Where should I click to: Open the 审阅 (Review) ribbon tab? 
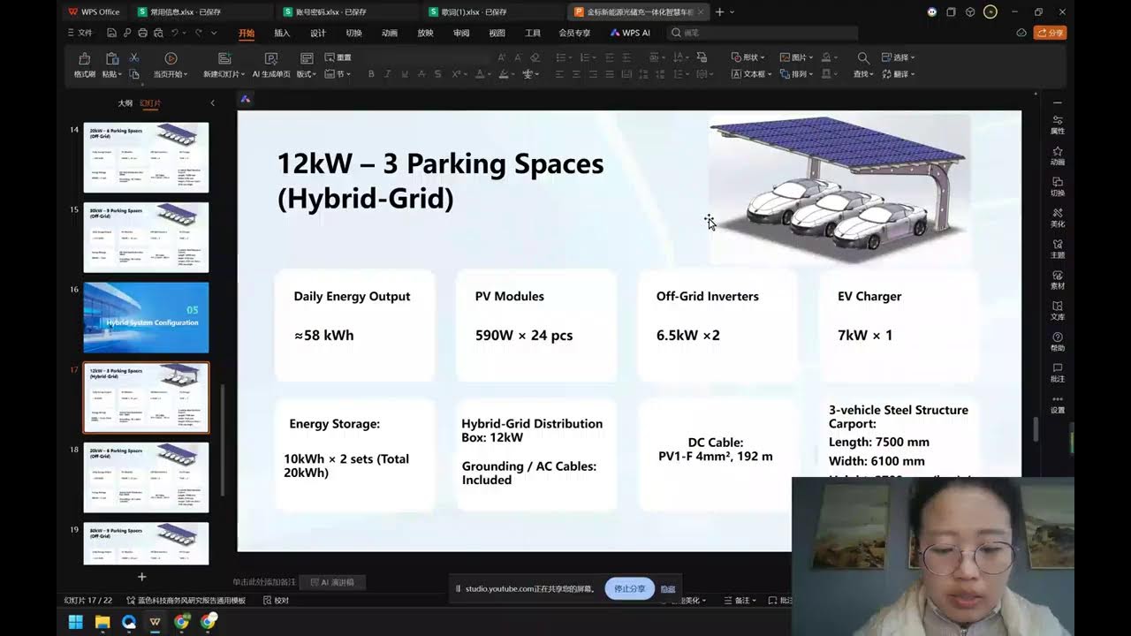click(x=461, y=33)
